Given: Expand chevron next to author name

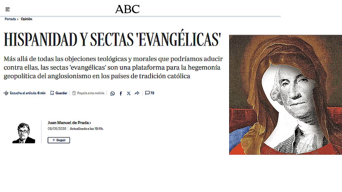Looking at the screenshot, I should tap(90, 123).
